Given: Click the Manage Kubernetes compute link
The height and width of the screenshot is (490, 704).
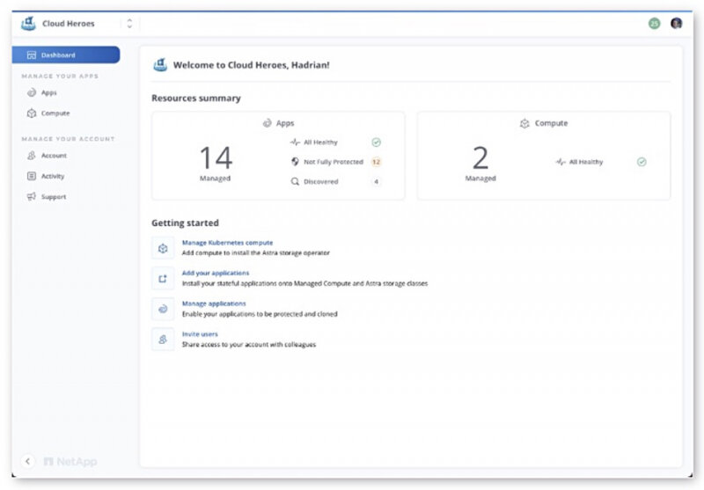Looking at the screenshot, I should [x=227, y=242].
